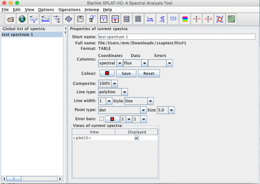The height and width of the screenshot is (184, 260).
Task: Select test spectrum 1 in global list
Action: coord(32,35)
